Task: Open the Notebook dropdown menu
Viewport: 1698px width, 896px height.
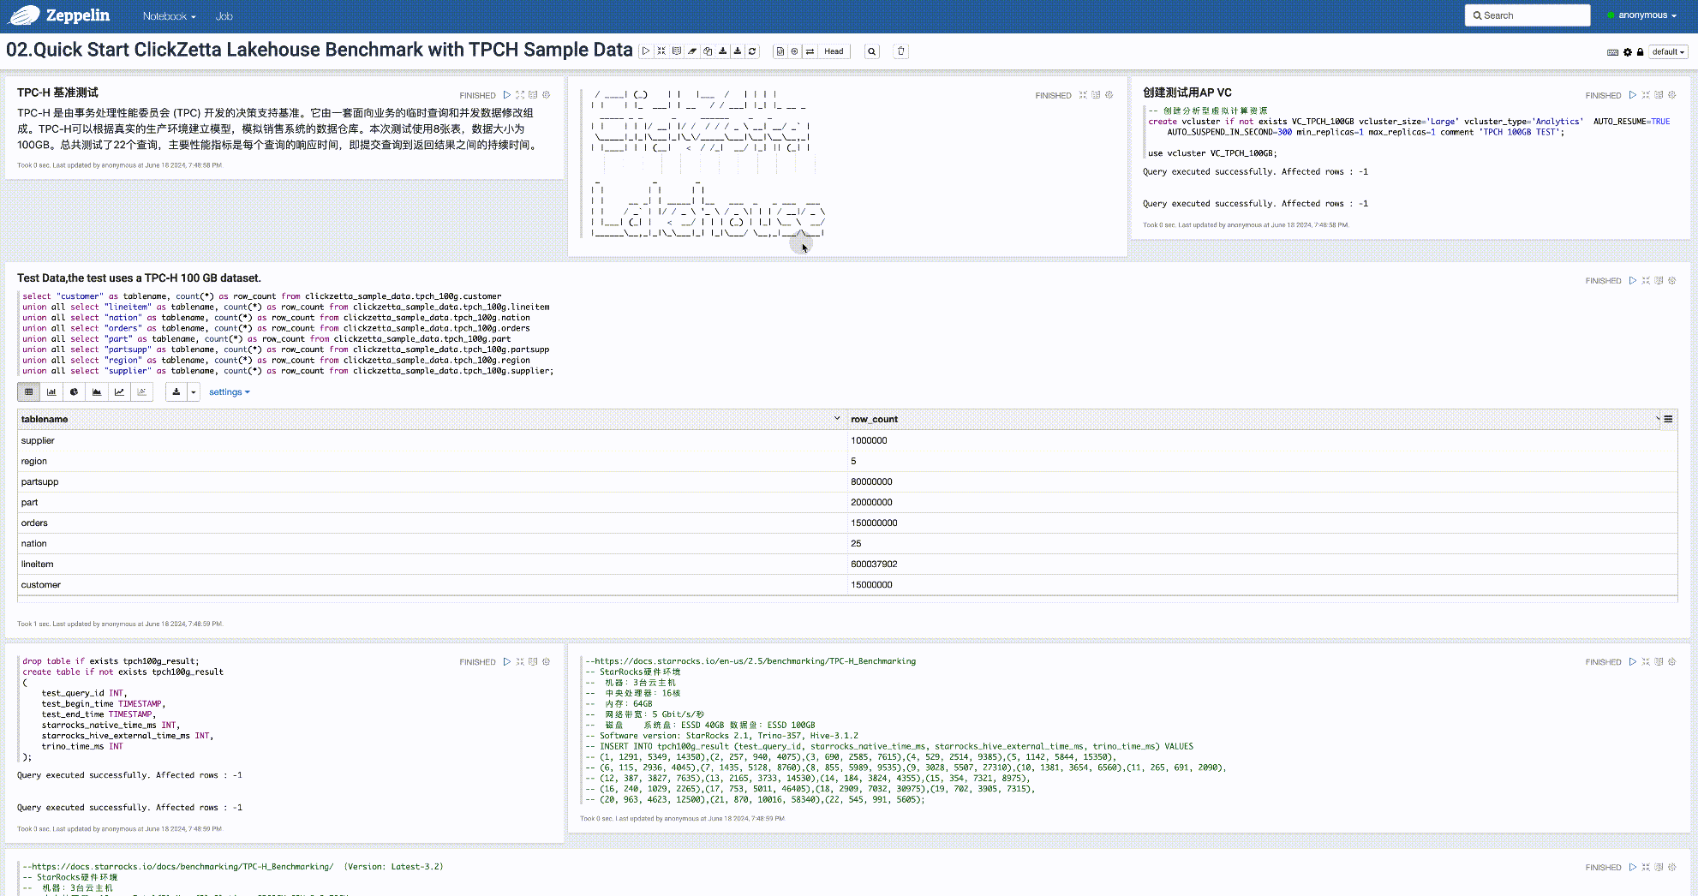Action: pyautogui.click(x=169, y=16)
